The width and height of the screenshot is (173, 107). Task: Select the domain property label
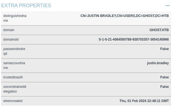(9, 30)
